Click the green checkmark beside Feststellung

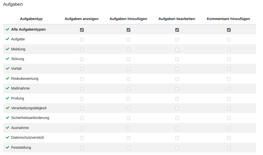7,148
